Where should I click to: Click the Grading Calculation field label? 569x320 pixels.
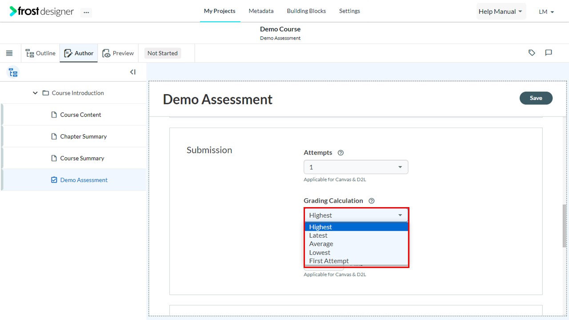pos(333,201)
